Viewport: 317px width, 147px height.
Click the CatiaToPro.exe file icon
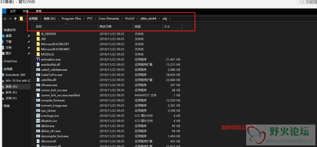click(x=38, y=75)
